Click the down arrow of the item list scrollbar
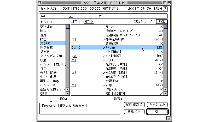Viewport: 209px width, 122px height. 166,93
